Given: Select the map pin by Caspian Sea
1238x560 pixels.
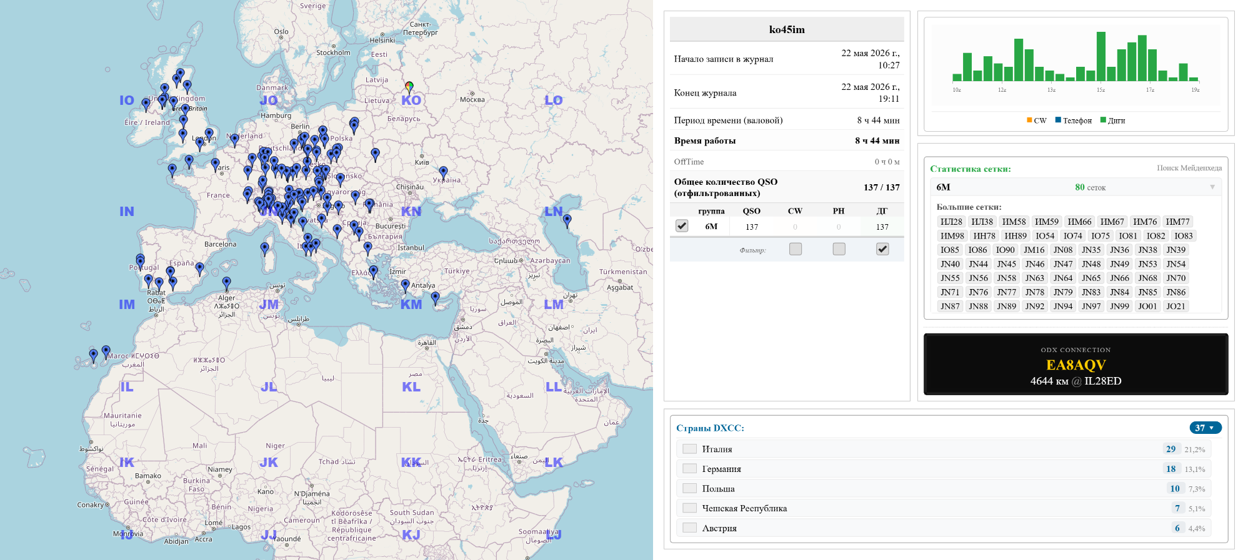Looking at the screenshot, I should click(x=567, y=220).
